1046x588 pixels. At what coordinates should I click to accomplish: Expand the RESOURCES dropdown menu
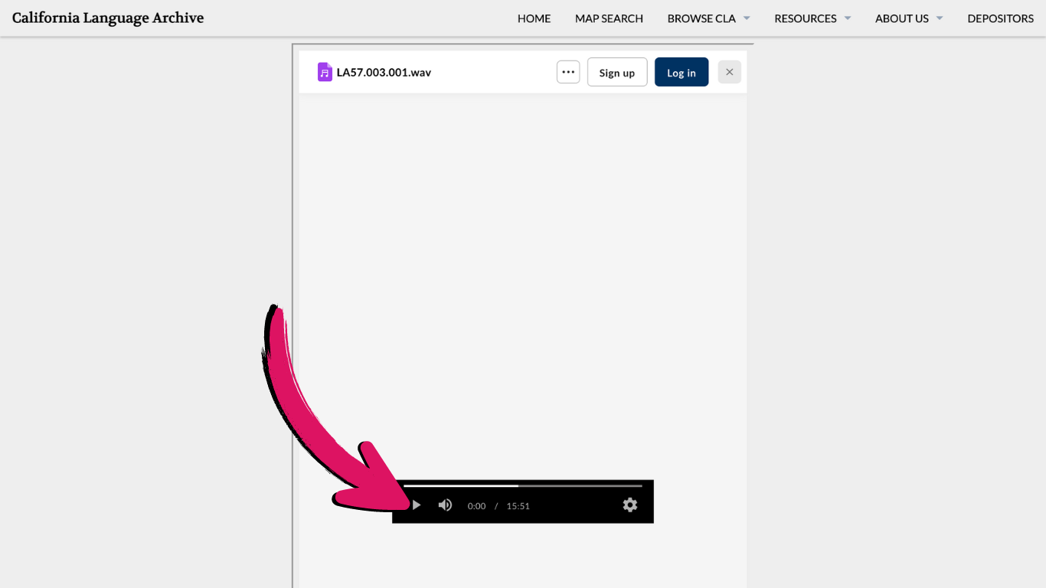pyautogui.click(x=812, y=18)
